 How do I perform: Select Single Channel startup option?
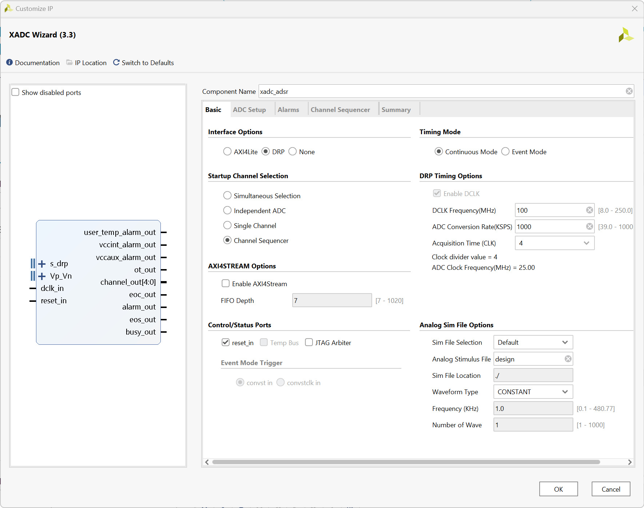[227, 225]
